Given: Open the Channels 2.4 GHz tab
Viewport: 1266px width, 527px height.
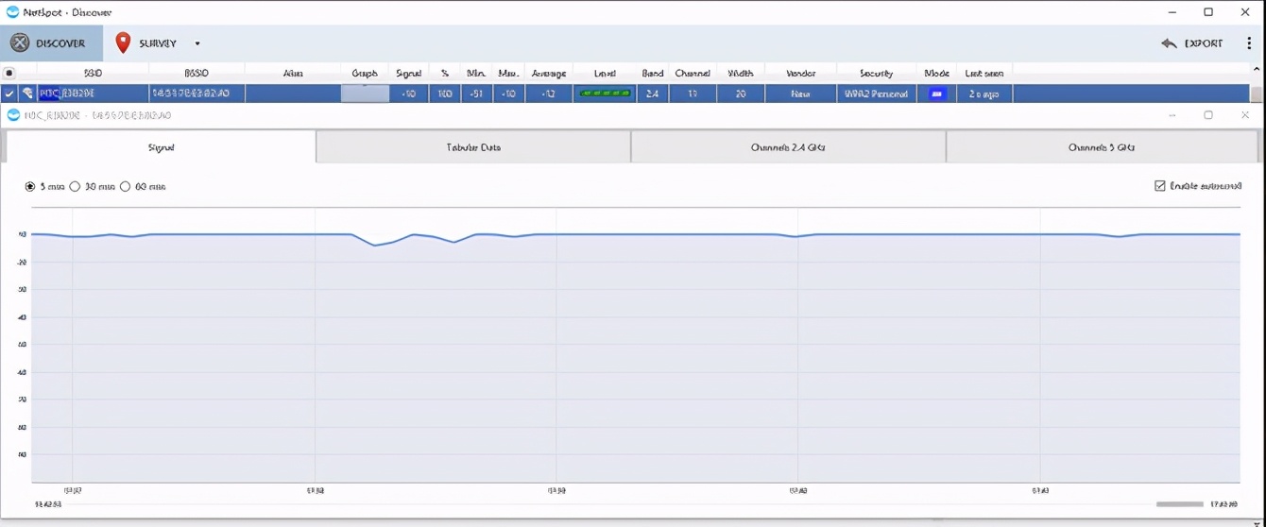Looking at the screenshot, I should point(788,147).
